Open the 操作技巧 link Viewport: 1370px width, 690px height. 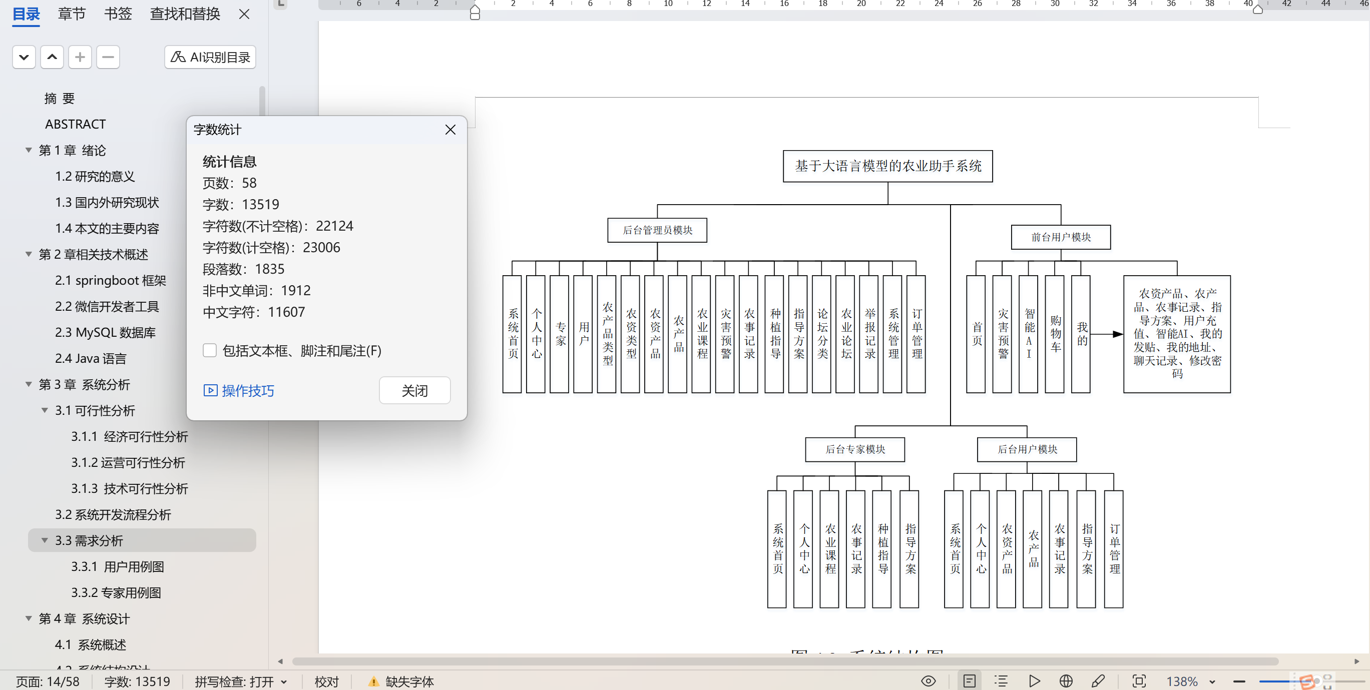pos(247,391)
